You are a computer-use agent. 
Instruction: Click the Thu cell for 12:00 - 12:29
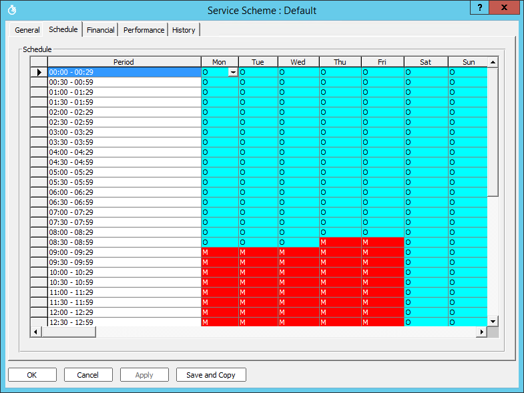coord(340,312)
